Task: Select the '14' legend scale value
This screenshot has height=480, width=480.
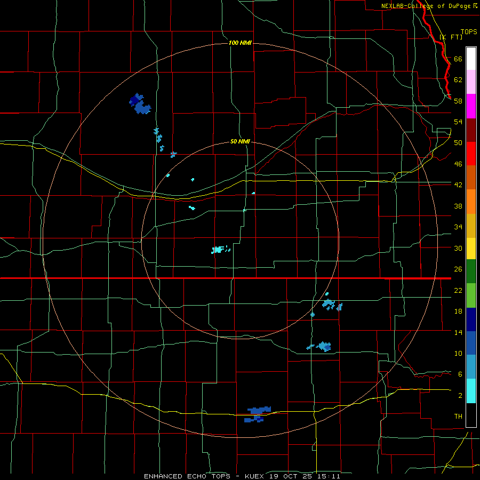Action: pos(458,332)
